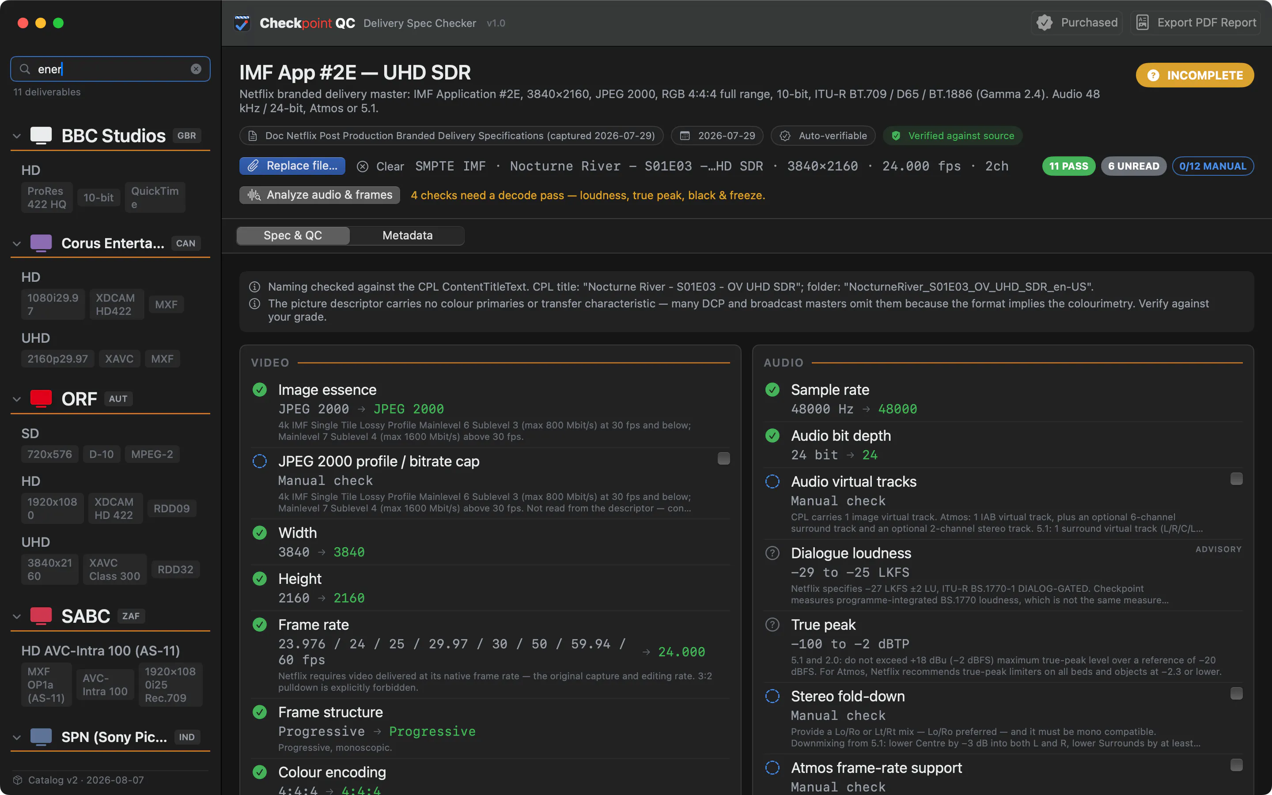Click the Checkpoint QC app logo icon
Image resolution: width=1272 pixels, height=795 pixels.
242,23
